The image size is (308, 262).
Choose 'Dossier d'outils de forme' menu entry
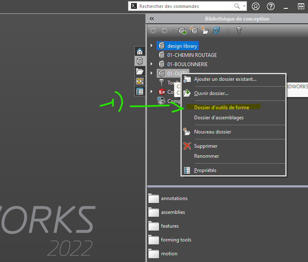(221, 108)
